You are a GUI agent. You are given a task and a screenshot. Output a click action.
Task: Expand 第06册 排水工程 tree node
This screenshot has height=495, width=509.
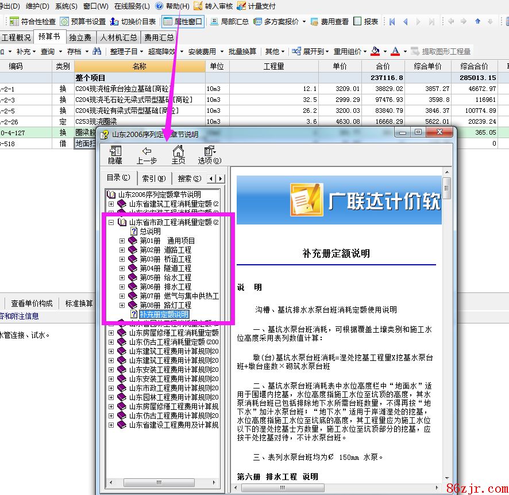[122, 287]
